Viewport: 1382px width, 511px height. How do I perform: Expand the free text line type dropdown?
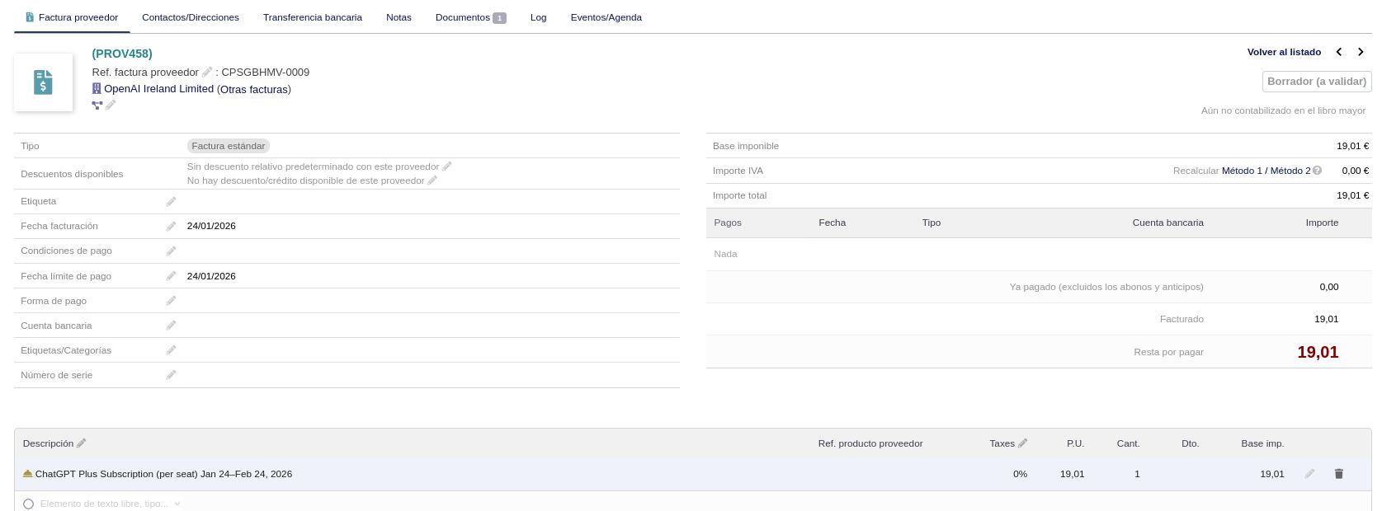[177, 504]
